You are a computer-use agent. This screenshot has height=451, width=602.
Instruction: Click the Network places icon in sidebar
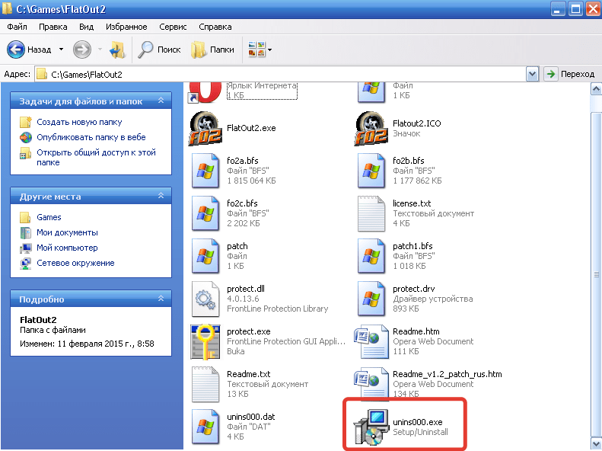(x=26, y=264)
